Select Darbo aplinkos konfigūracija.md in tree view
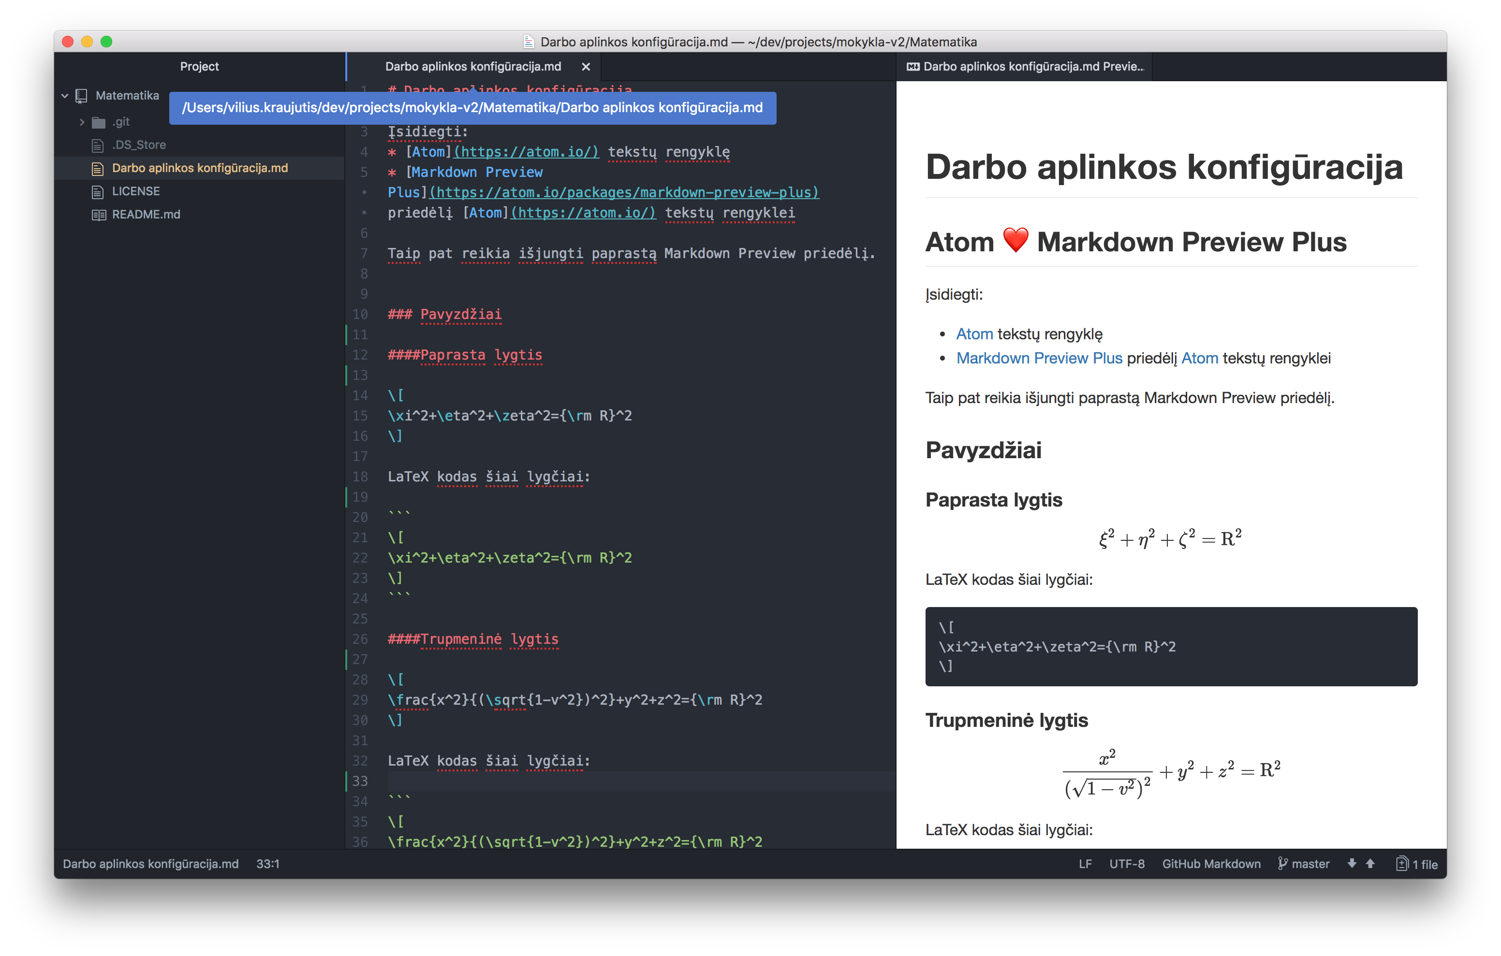Image resolution: width=1501 pixels, height=956 pixels. (199, 168)
